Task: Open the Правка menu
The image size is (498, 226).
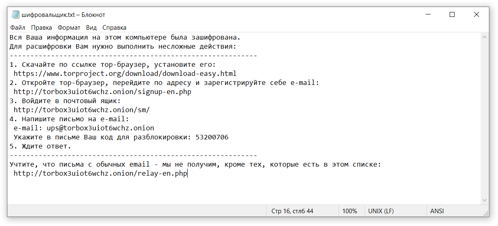Action: [41, 28]
